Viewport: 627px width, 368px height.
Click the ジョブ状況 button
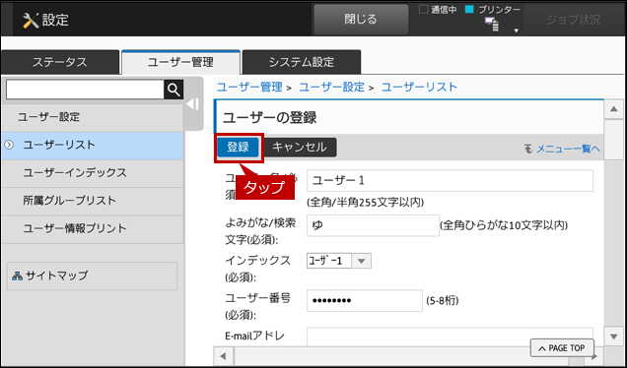(x=573, y=20)
